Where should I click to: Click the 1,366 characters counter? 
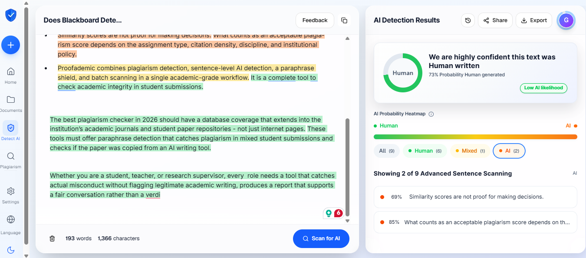(119, 238)
